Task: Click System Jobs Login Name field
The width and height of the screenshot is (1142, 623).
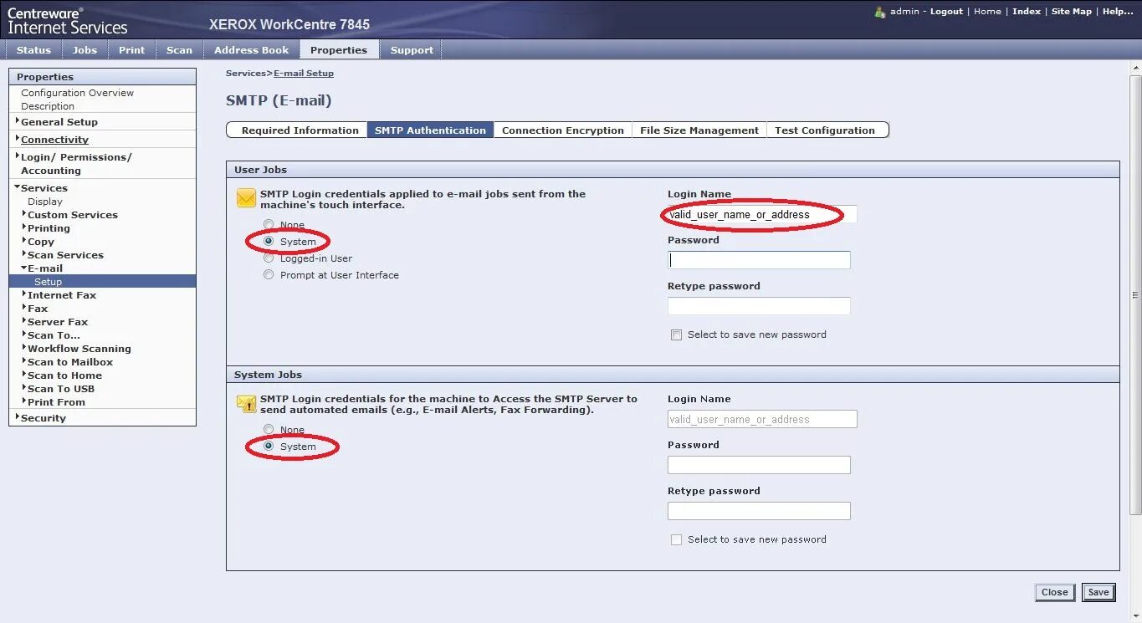Action: click(x=762, y=419)
